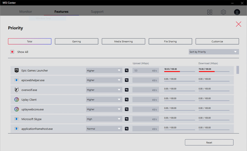Screen dimensions: 247x151
Task: Toggle bandwidth limit icon for overwolf.exe
Action: click(x=127, y=90)
